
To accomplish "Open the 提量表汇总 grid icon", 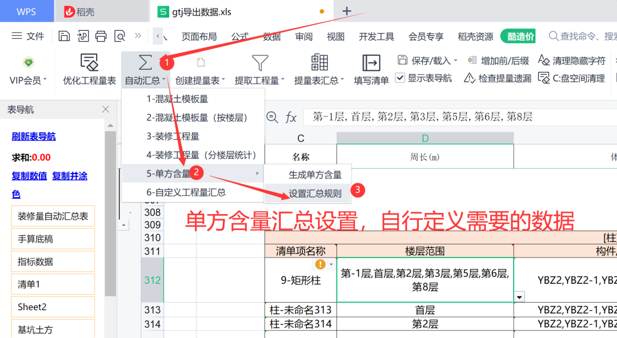I will click(x=319, y=63).
